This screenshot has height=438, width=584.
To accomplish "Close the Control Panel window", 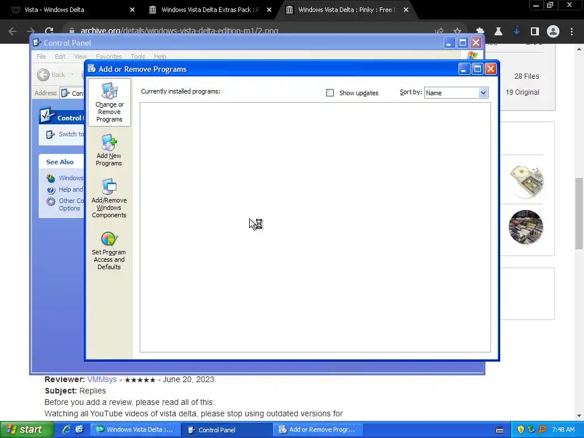I will coord(476,42).
